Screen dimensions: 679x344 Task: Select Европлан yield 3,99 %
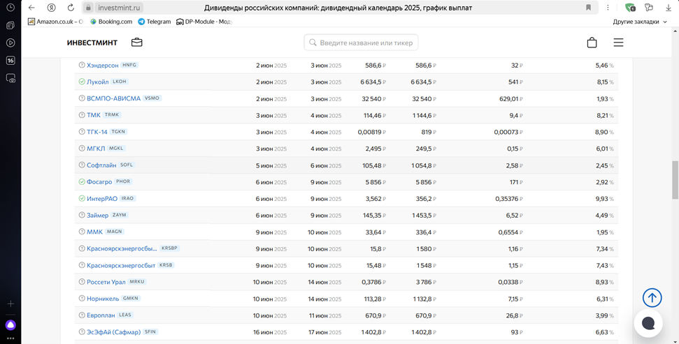605,316
